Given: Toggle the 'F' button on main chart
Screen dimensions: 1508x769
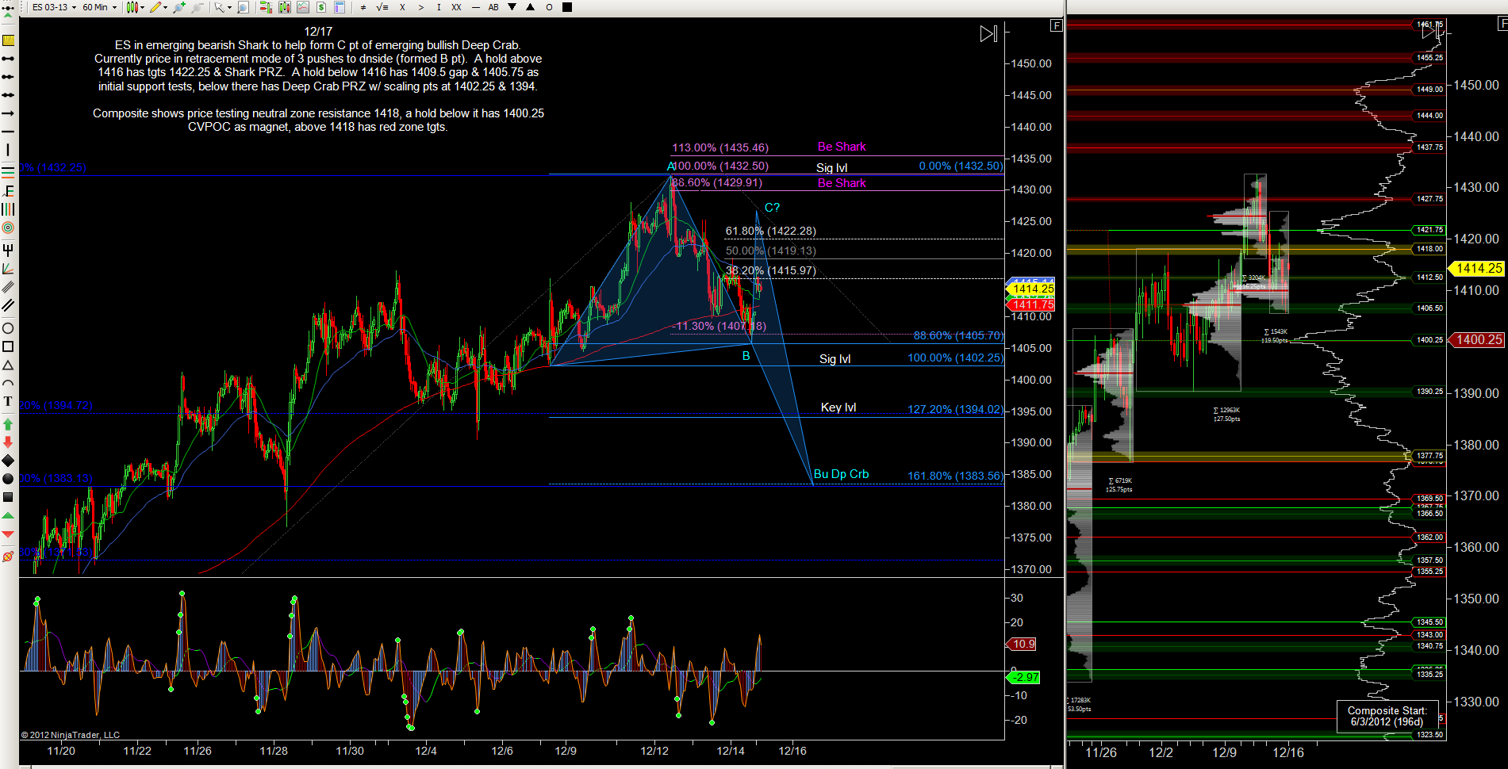Looking at the screenshot, I should point(1056,25).
